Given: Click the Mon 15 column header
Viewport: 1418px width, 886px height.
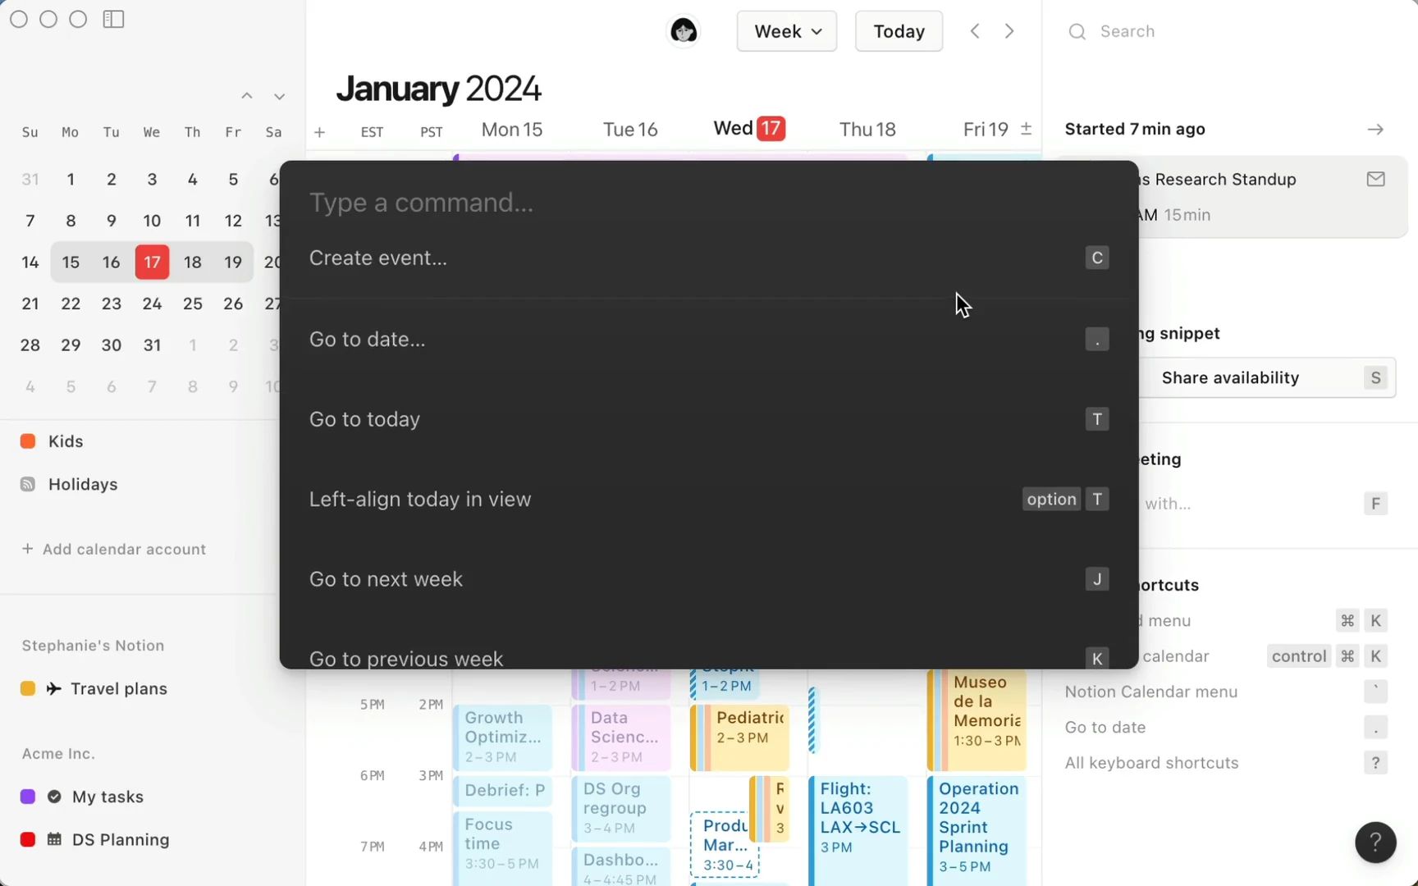Looking at the screenshot, I should (x=512, y=130).
